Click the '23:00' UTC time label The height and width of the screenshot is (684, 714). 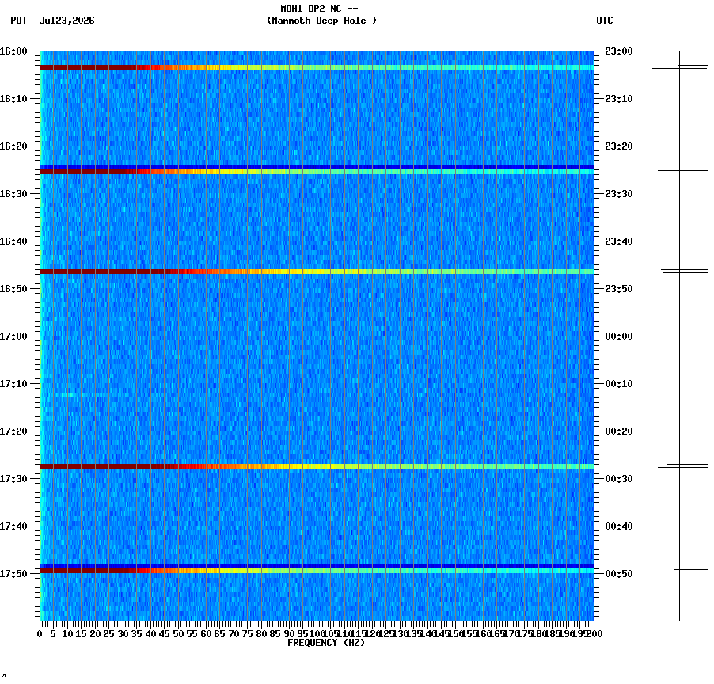click(x=619, y=51)
